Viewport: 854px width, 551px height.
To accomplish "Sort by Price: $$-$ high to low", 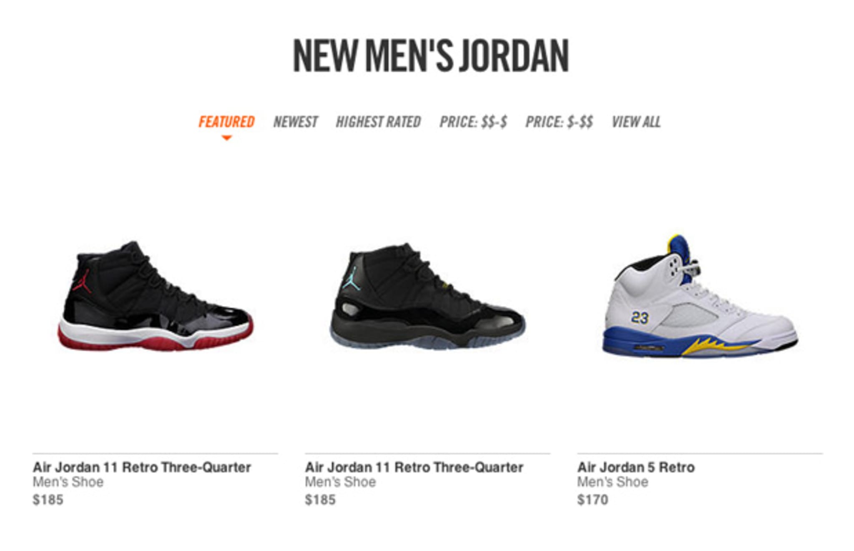I will point(473,122).
